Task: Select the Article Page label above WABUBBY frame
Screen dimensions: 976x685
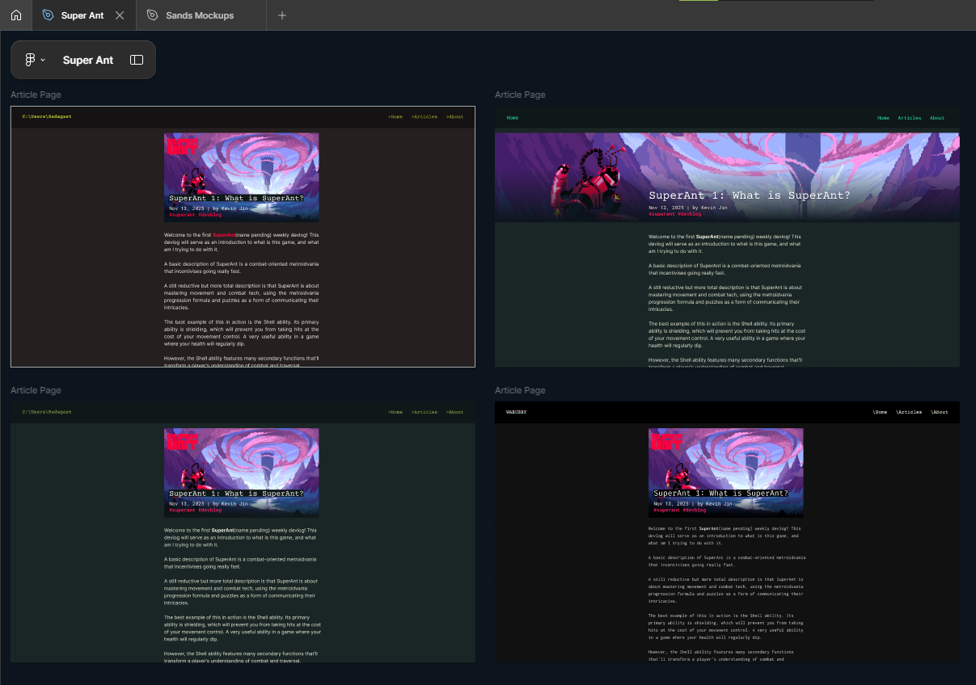Action: 520,390
